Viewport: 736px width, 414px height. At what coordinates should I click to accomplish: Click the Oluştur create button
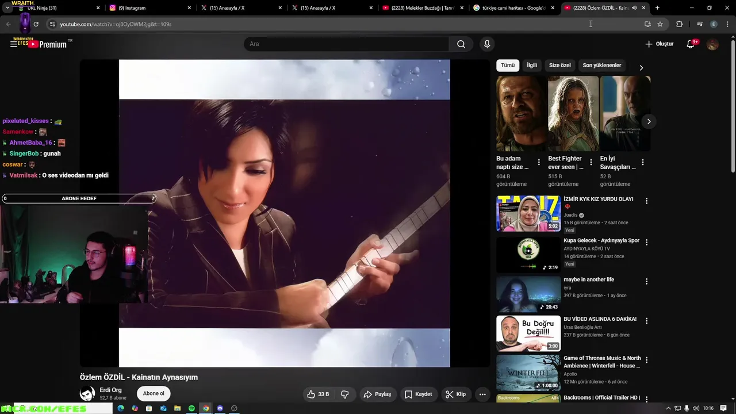[659, 44]
